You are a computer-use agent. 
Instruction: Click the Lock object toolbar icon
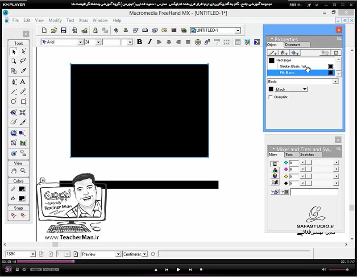click(x=95, y=30)
